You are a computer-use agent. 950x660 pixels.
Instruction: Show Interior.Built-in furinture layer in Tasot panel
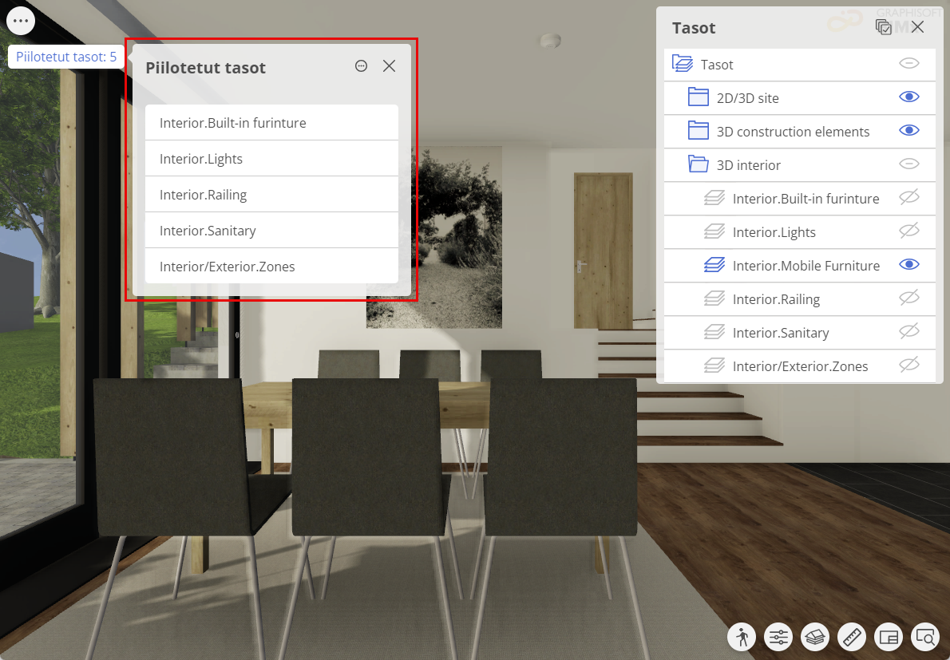[908, 197]
